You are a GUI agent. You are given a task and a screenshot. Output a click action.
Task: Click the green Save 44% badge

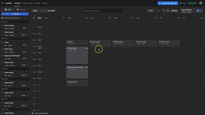(192, 3)
